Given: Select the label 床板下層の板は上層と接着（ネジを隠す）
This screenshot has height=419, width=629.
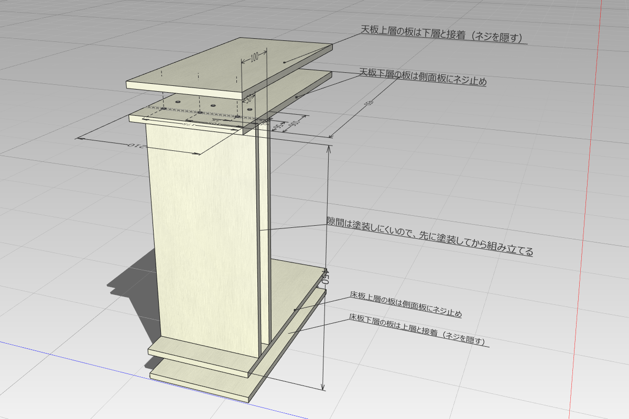Looking at the screenshot, I should click(x=418, y=329).
